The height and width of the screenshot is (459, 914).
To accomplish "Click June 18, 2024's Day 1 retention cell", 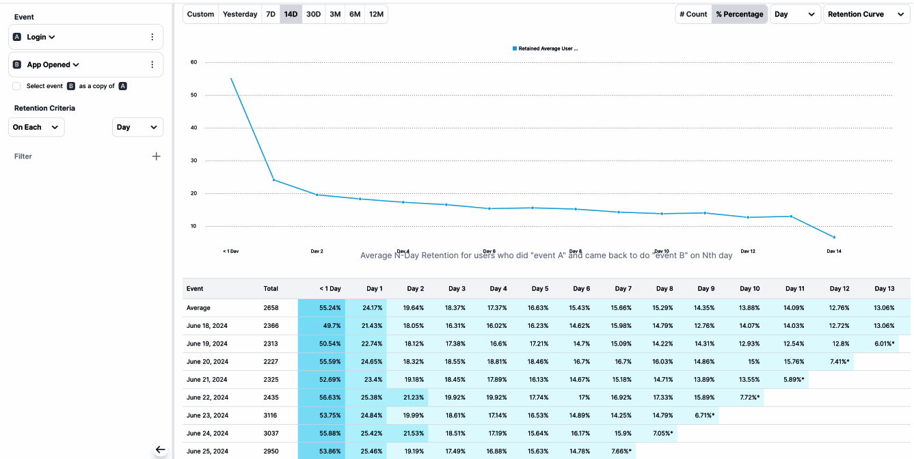I will point(374,326).
